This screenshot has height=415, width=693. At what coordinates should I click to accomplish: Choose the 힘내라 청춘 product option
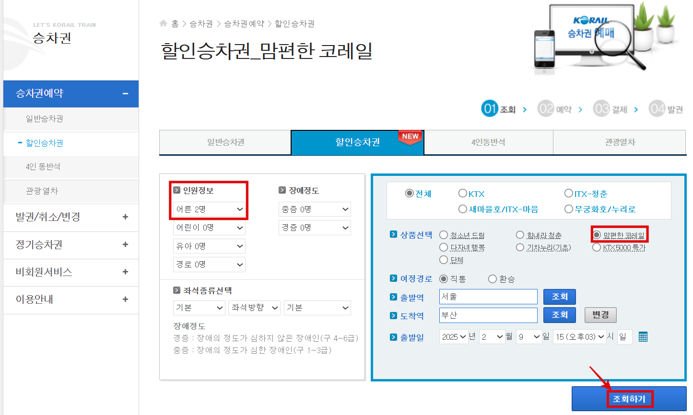(x=520, y=234)
